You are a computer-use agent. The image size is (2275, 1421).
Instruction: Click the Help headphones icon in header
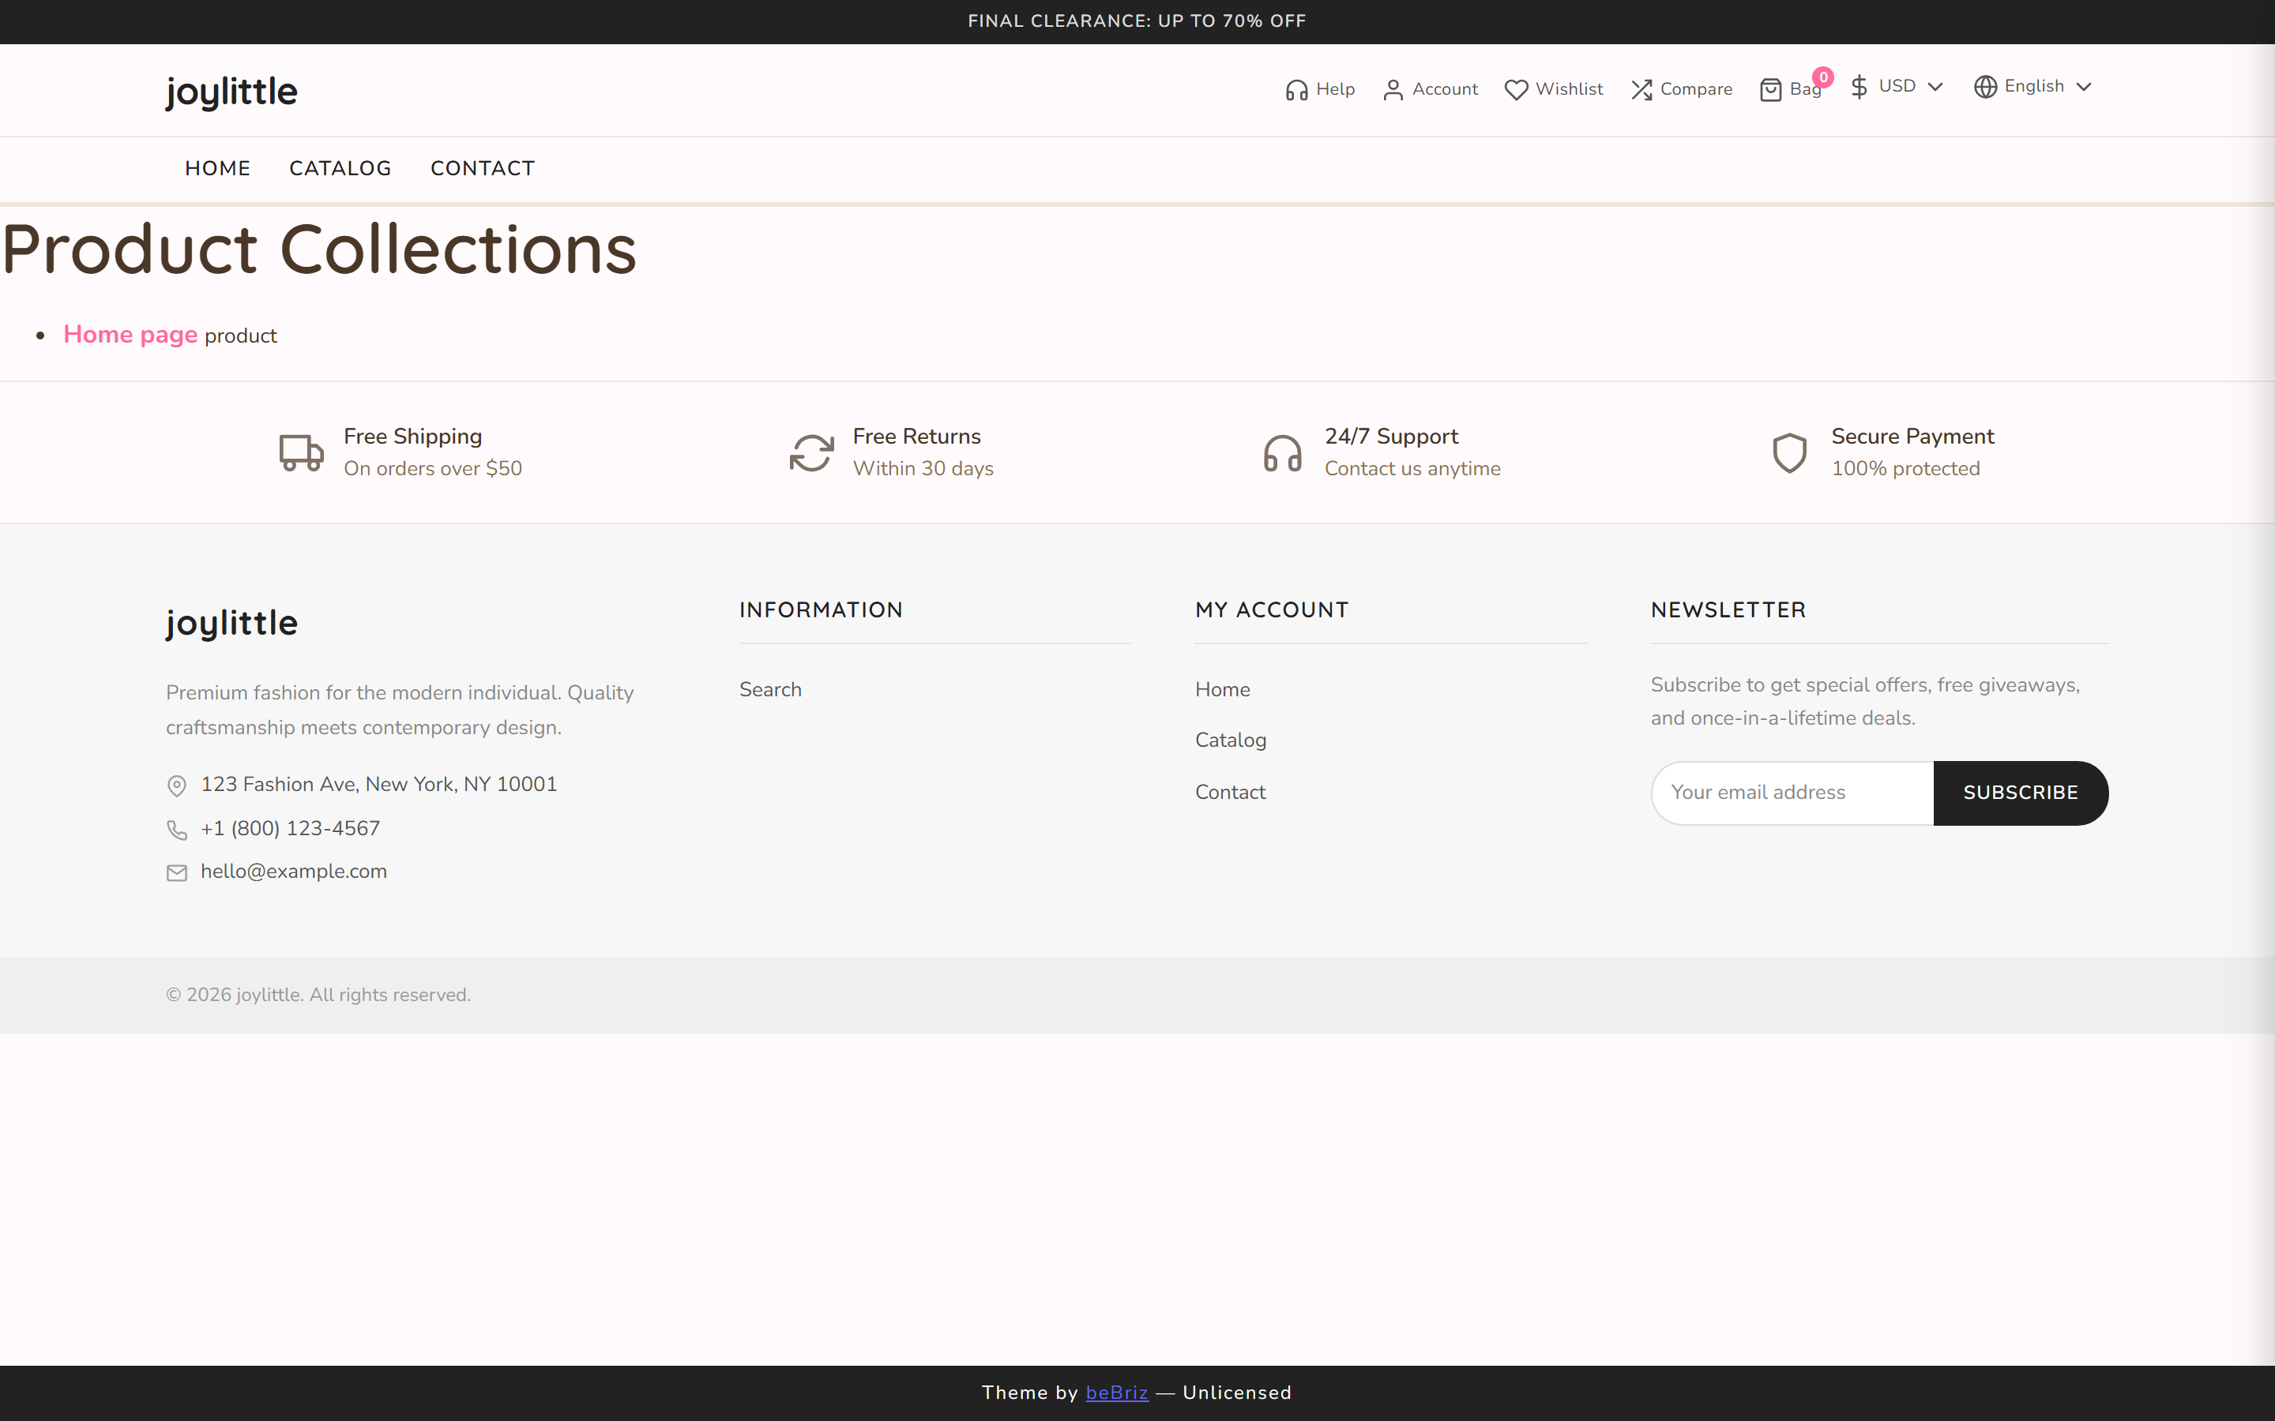click(x=1296, y=90)
